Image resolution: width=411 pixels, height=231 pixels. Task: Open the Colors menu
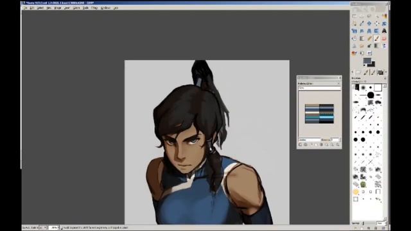(x=76, y=8)
